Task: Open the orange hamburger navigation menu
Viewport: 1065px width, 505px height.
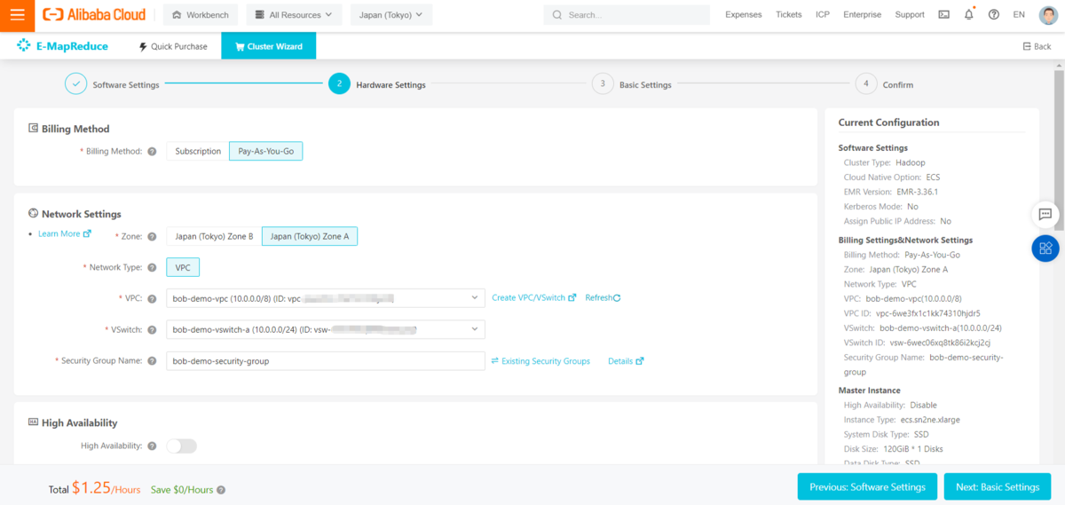Action: [x=17, y=15]
